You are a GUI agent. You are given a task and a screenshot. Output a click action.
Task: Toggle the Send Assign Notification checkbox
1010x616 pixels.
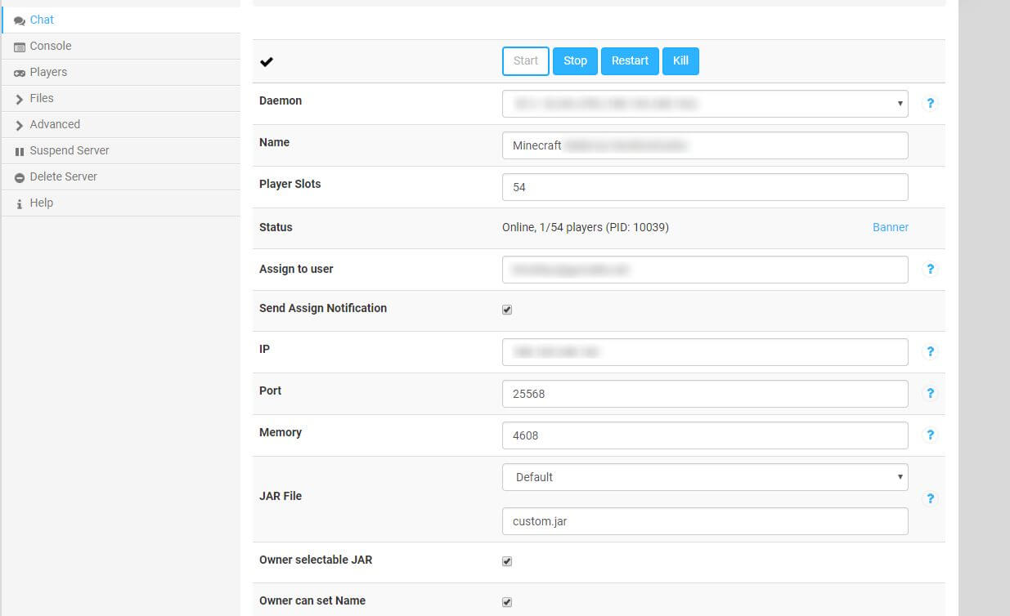click(507, 310)
